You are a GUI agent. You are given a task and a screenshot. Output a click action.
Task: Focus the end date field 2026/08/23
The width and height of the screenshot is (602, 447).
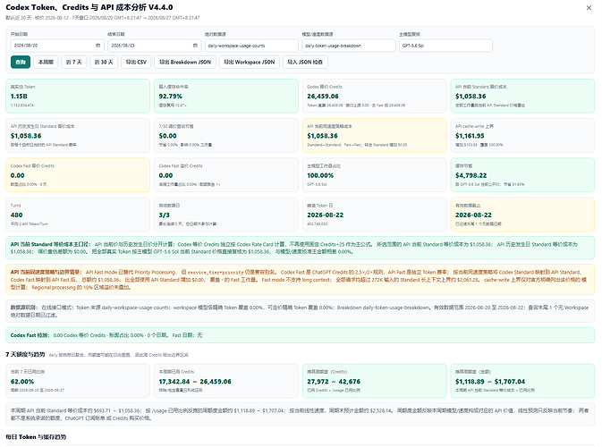(155, 46)
